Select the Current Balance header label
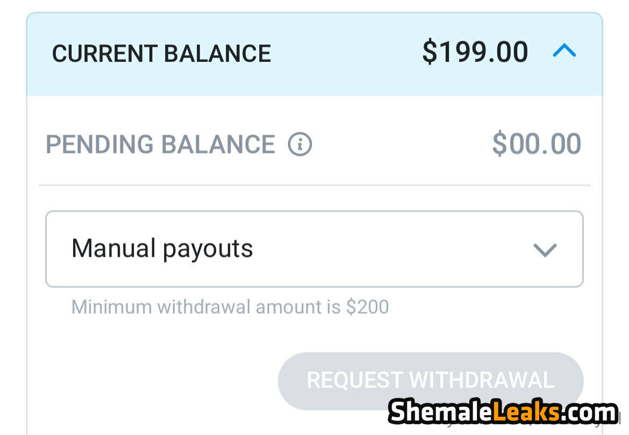 (x=161, y=54)
